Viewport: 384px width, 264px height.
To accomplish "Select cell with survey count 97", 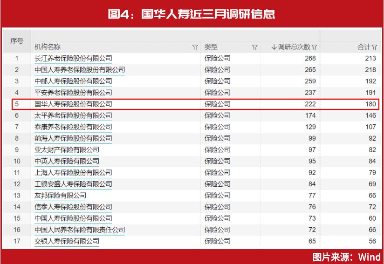I will pos(312,150).
